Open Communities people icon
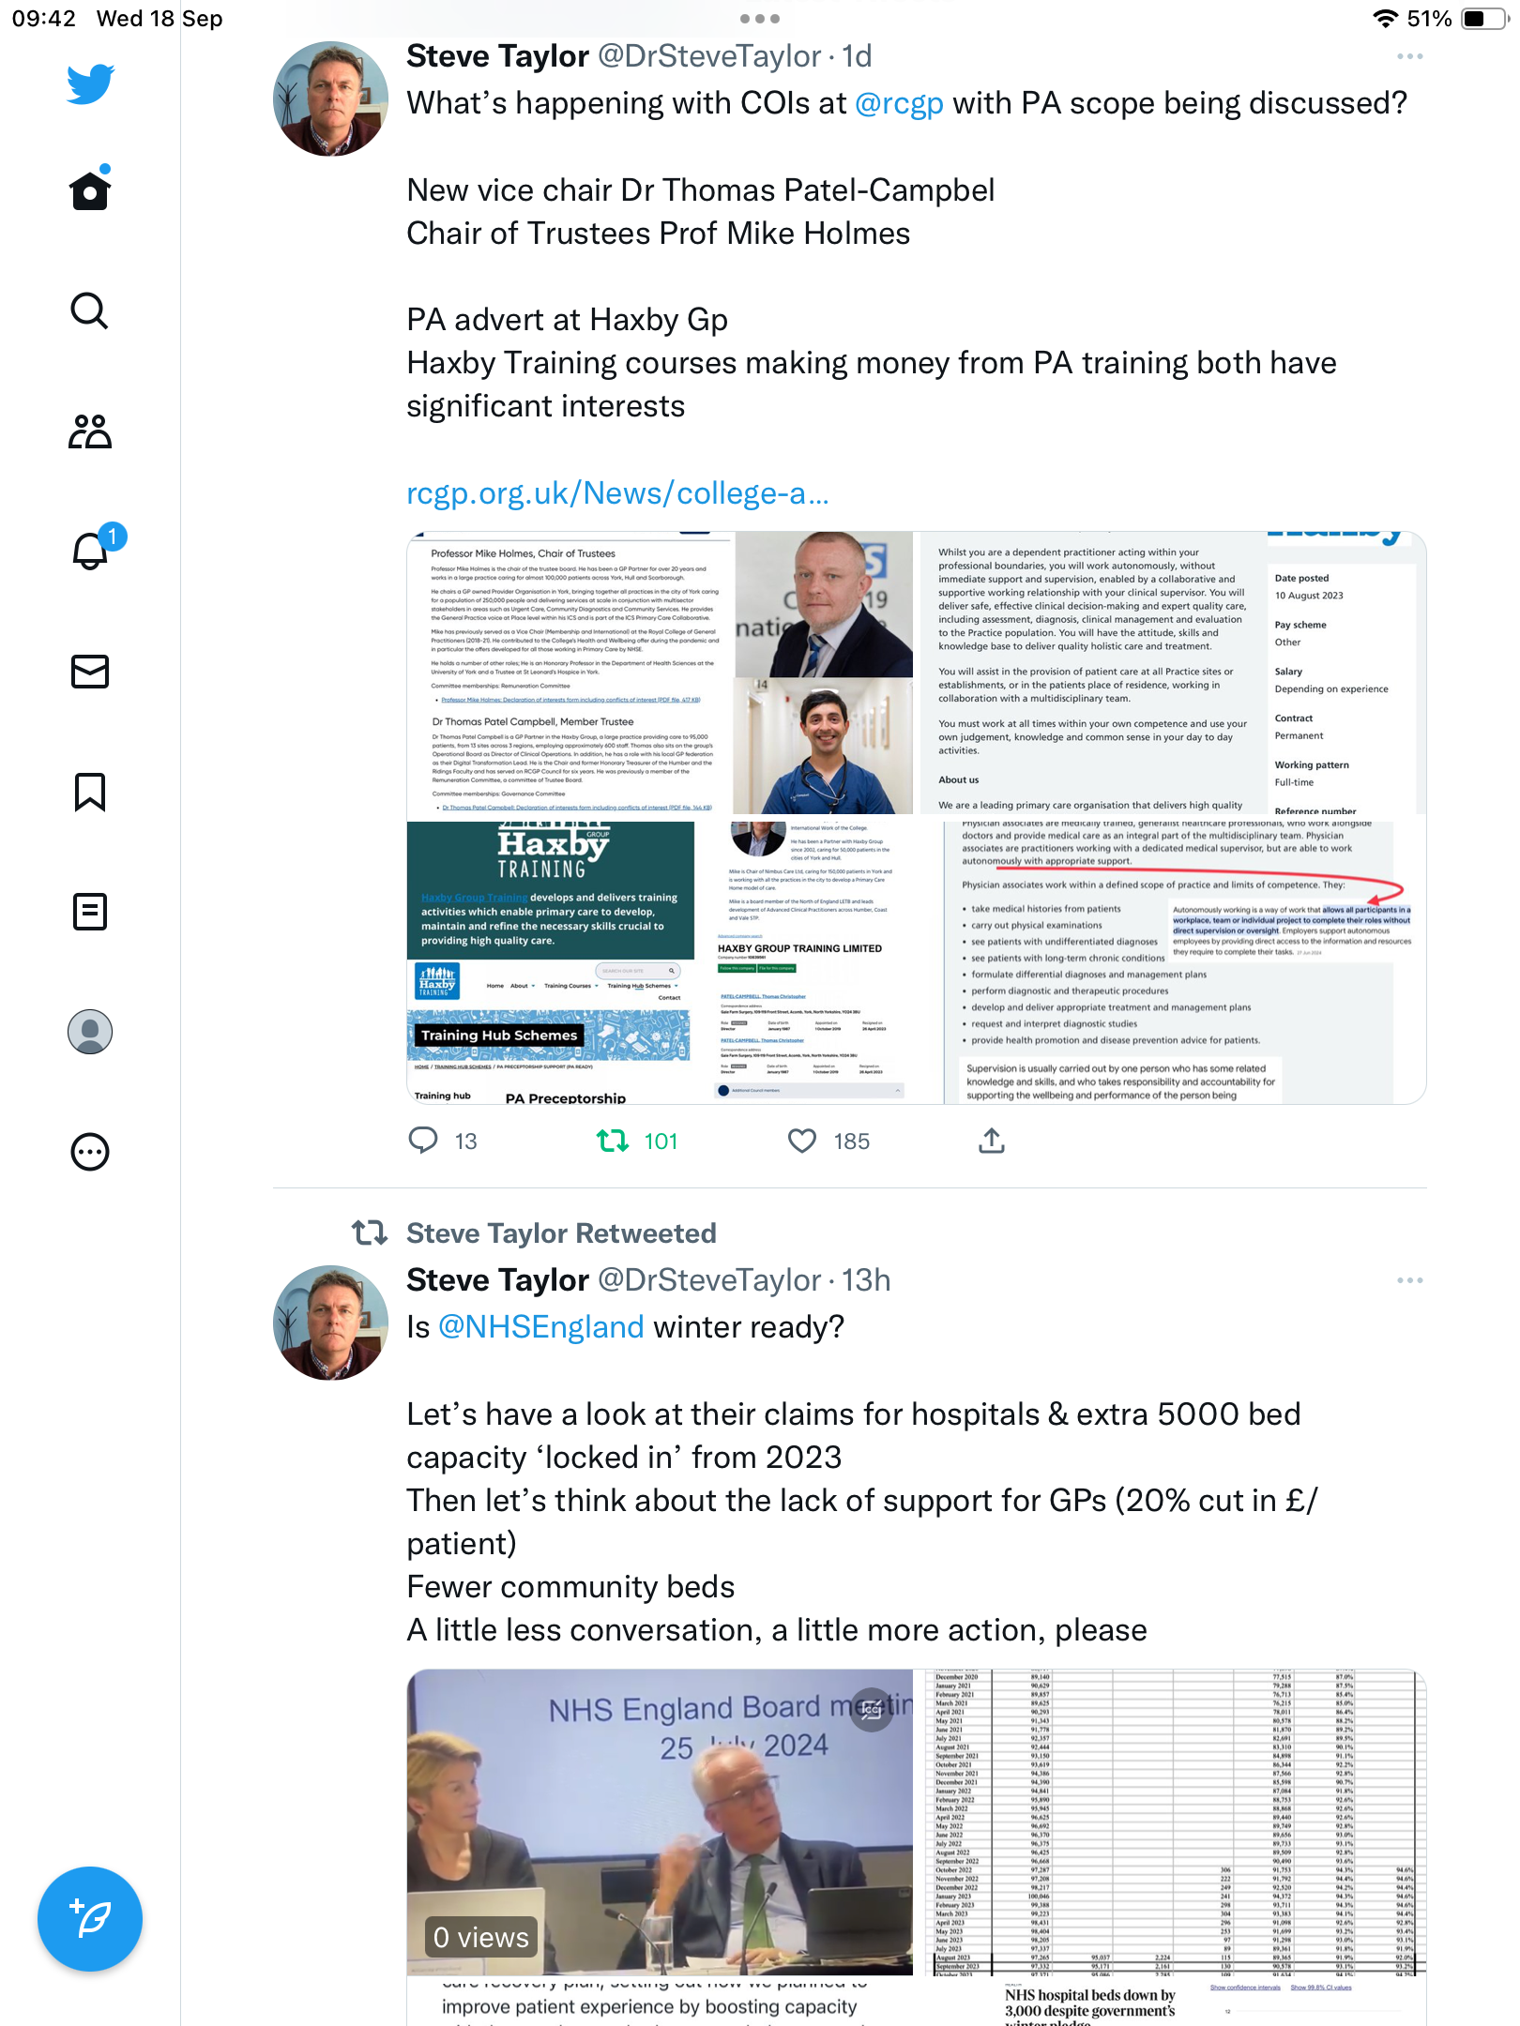 point(90,431)
